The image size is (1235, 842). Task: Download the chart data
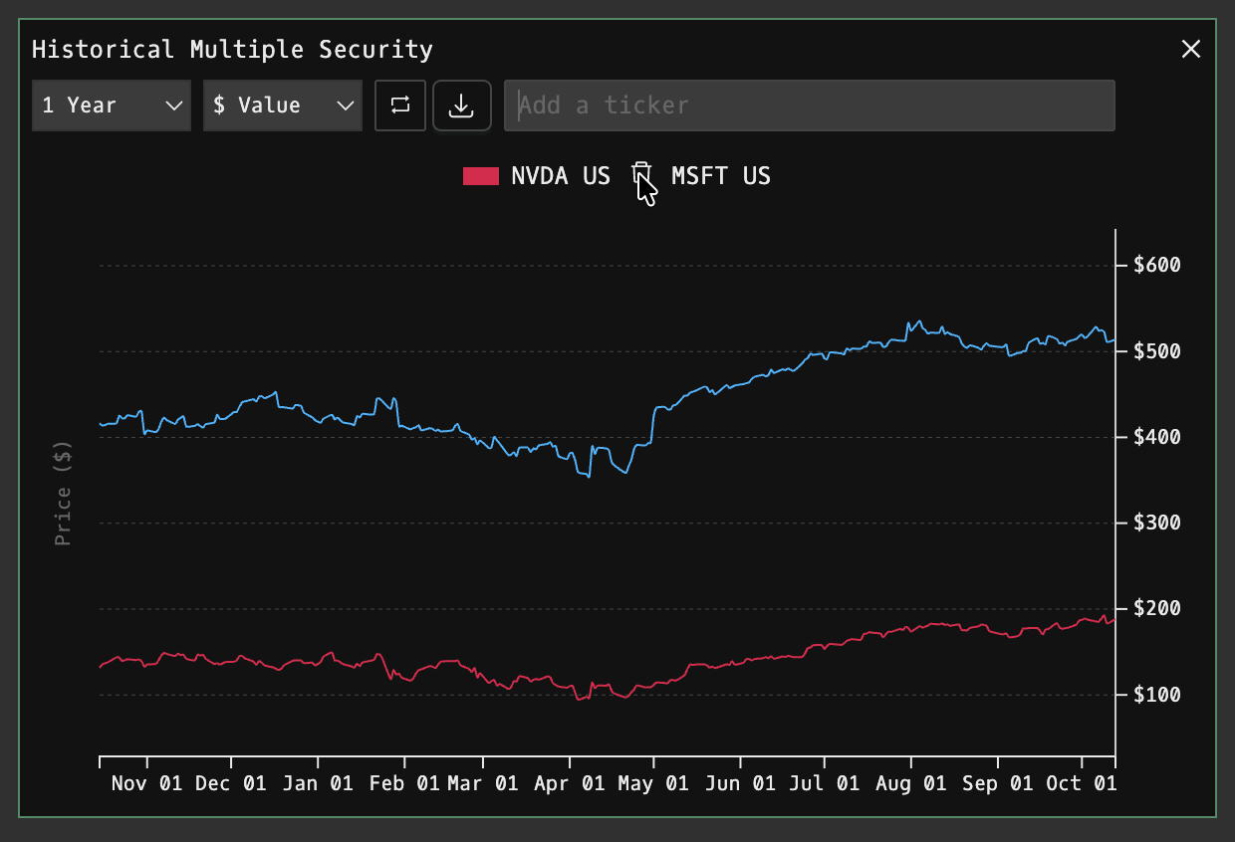click(x=461, y=105)
